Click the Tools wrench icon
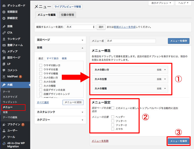This screenshot has height=149, width=194. pos(4,137)
